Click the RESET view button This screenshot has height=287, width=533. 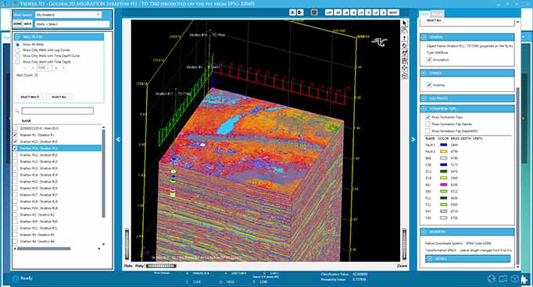[393, 12]
